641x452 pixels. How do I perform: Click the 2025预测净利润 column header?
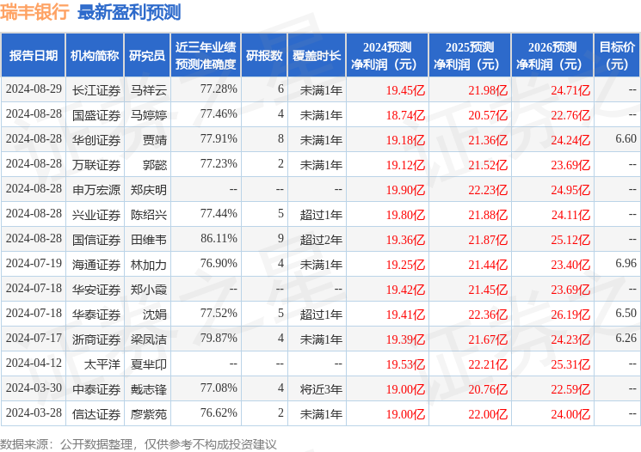[470, 56]
